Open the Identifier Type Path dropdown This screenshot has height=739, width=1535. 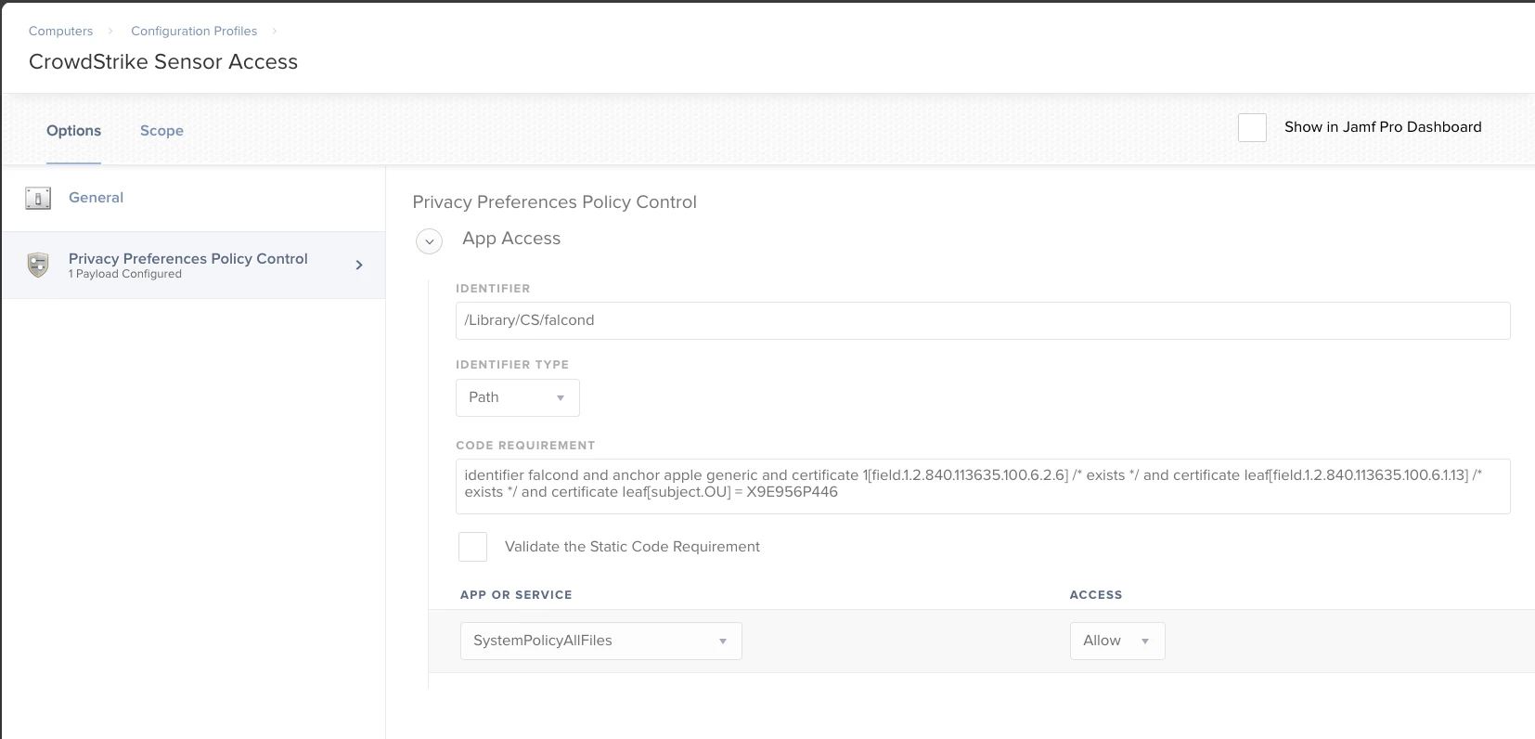click(518, 397)
